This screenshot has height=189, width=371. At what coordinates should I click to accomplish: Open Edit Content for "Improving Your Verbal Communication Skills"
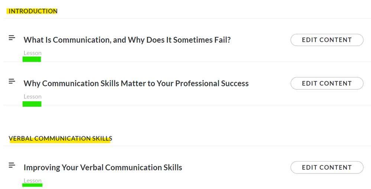(327, 167)
